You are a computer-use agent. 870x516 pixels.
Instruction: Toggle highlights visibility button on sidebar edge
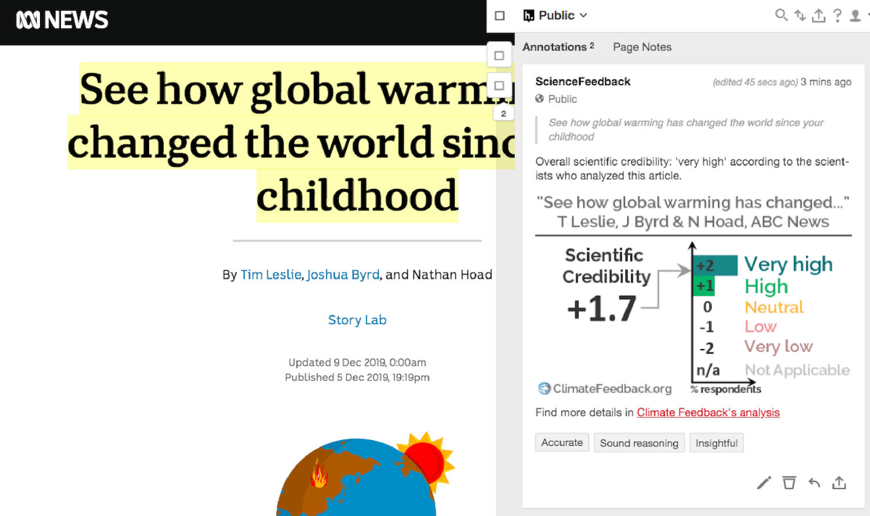click(x=499, y=56)
